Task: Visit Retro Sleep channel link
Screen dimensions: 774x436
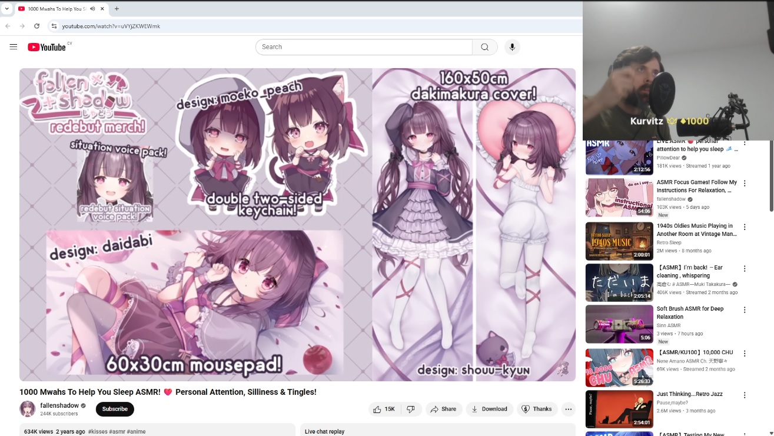Action: [669, 242]
